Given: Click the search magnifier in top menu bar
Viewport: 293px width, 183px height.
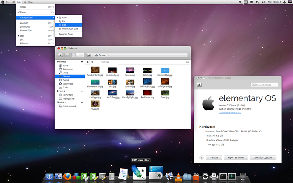Looking at the screenshot, I should click(240, 2).
